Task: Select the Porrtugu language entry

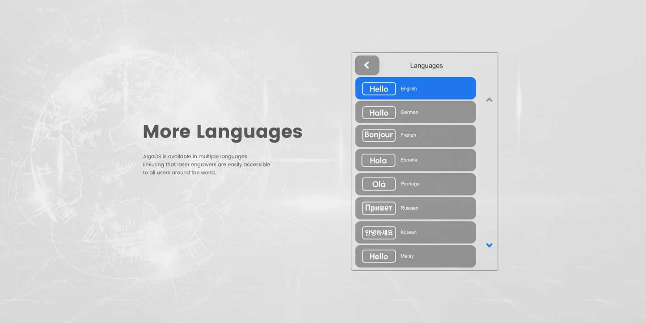Action: pyautogui.click(x=415, y=184)
